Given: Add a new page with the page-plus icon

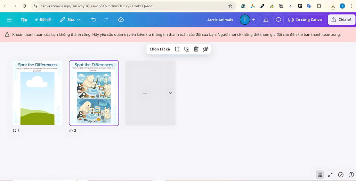Looking at the screenshot, I should click(x=177, y=49).
